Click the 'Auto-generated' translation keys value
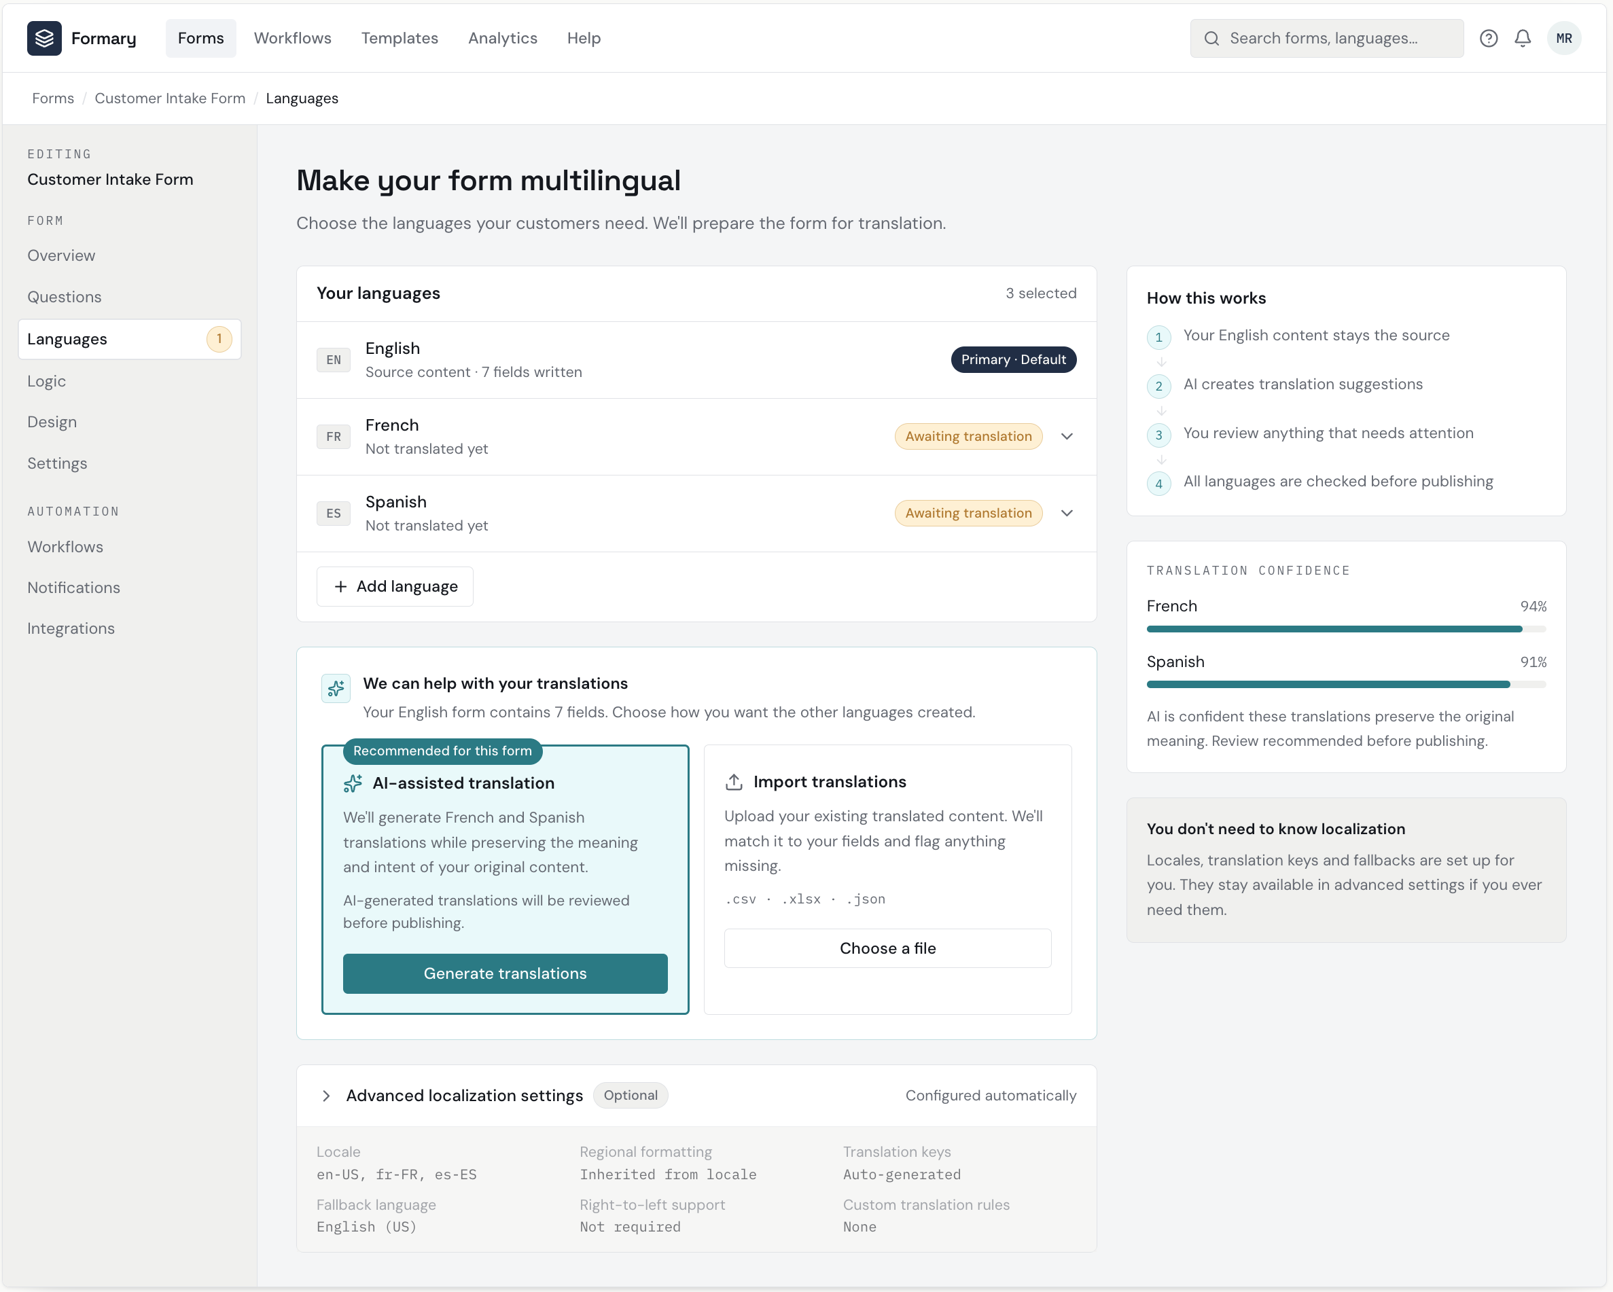Screen dimensions: 1613x1292 (x=902, y=1175)
